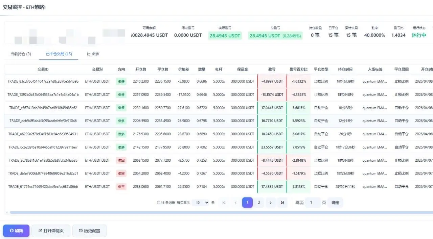The height and width of the screenshot is (239, 433).
Task: Click the 做空 tag in the 2088.0600 row
Action: [121, 186]
